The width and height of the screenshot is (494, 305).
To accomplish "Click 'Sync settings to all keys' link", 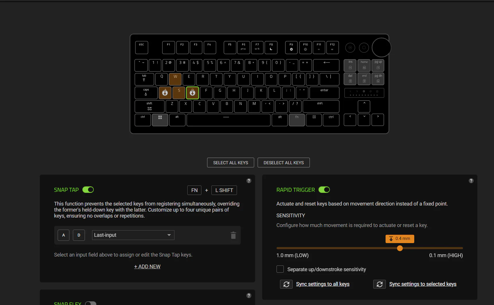I will (323, 284).
